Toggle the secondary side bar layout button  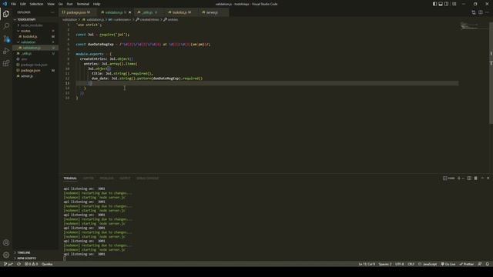pos(446,4)
